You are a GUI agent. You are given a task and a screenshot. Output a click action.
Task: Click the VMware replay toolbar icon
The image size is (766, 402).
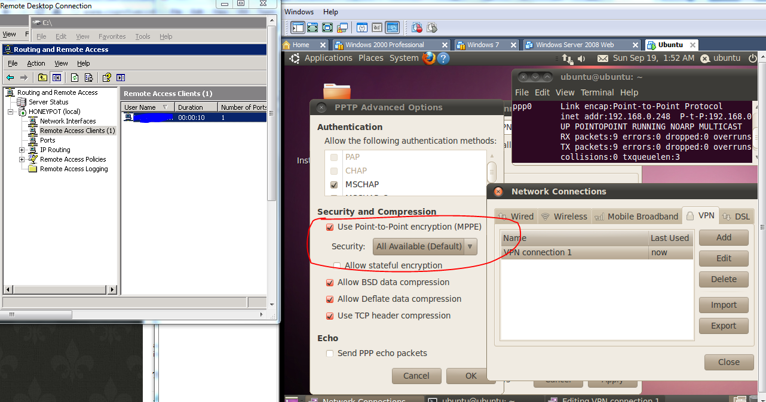(432, 27)
